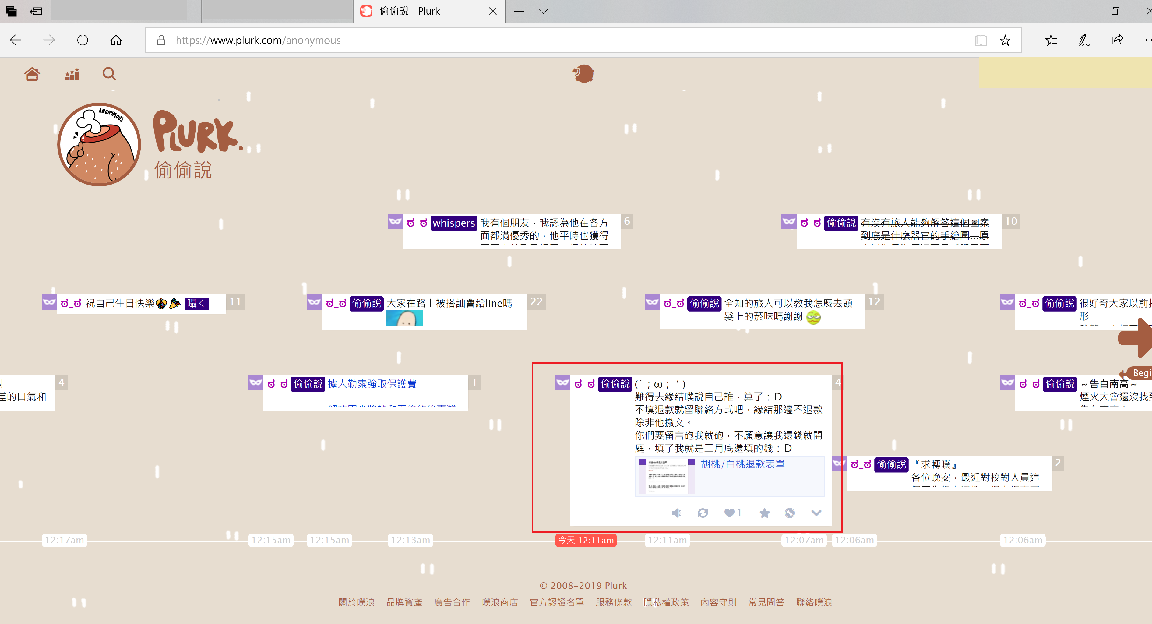Open the Share icon in the Edge toolbar
The image size is (1152, 624).
click(1117, 40)
